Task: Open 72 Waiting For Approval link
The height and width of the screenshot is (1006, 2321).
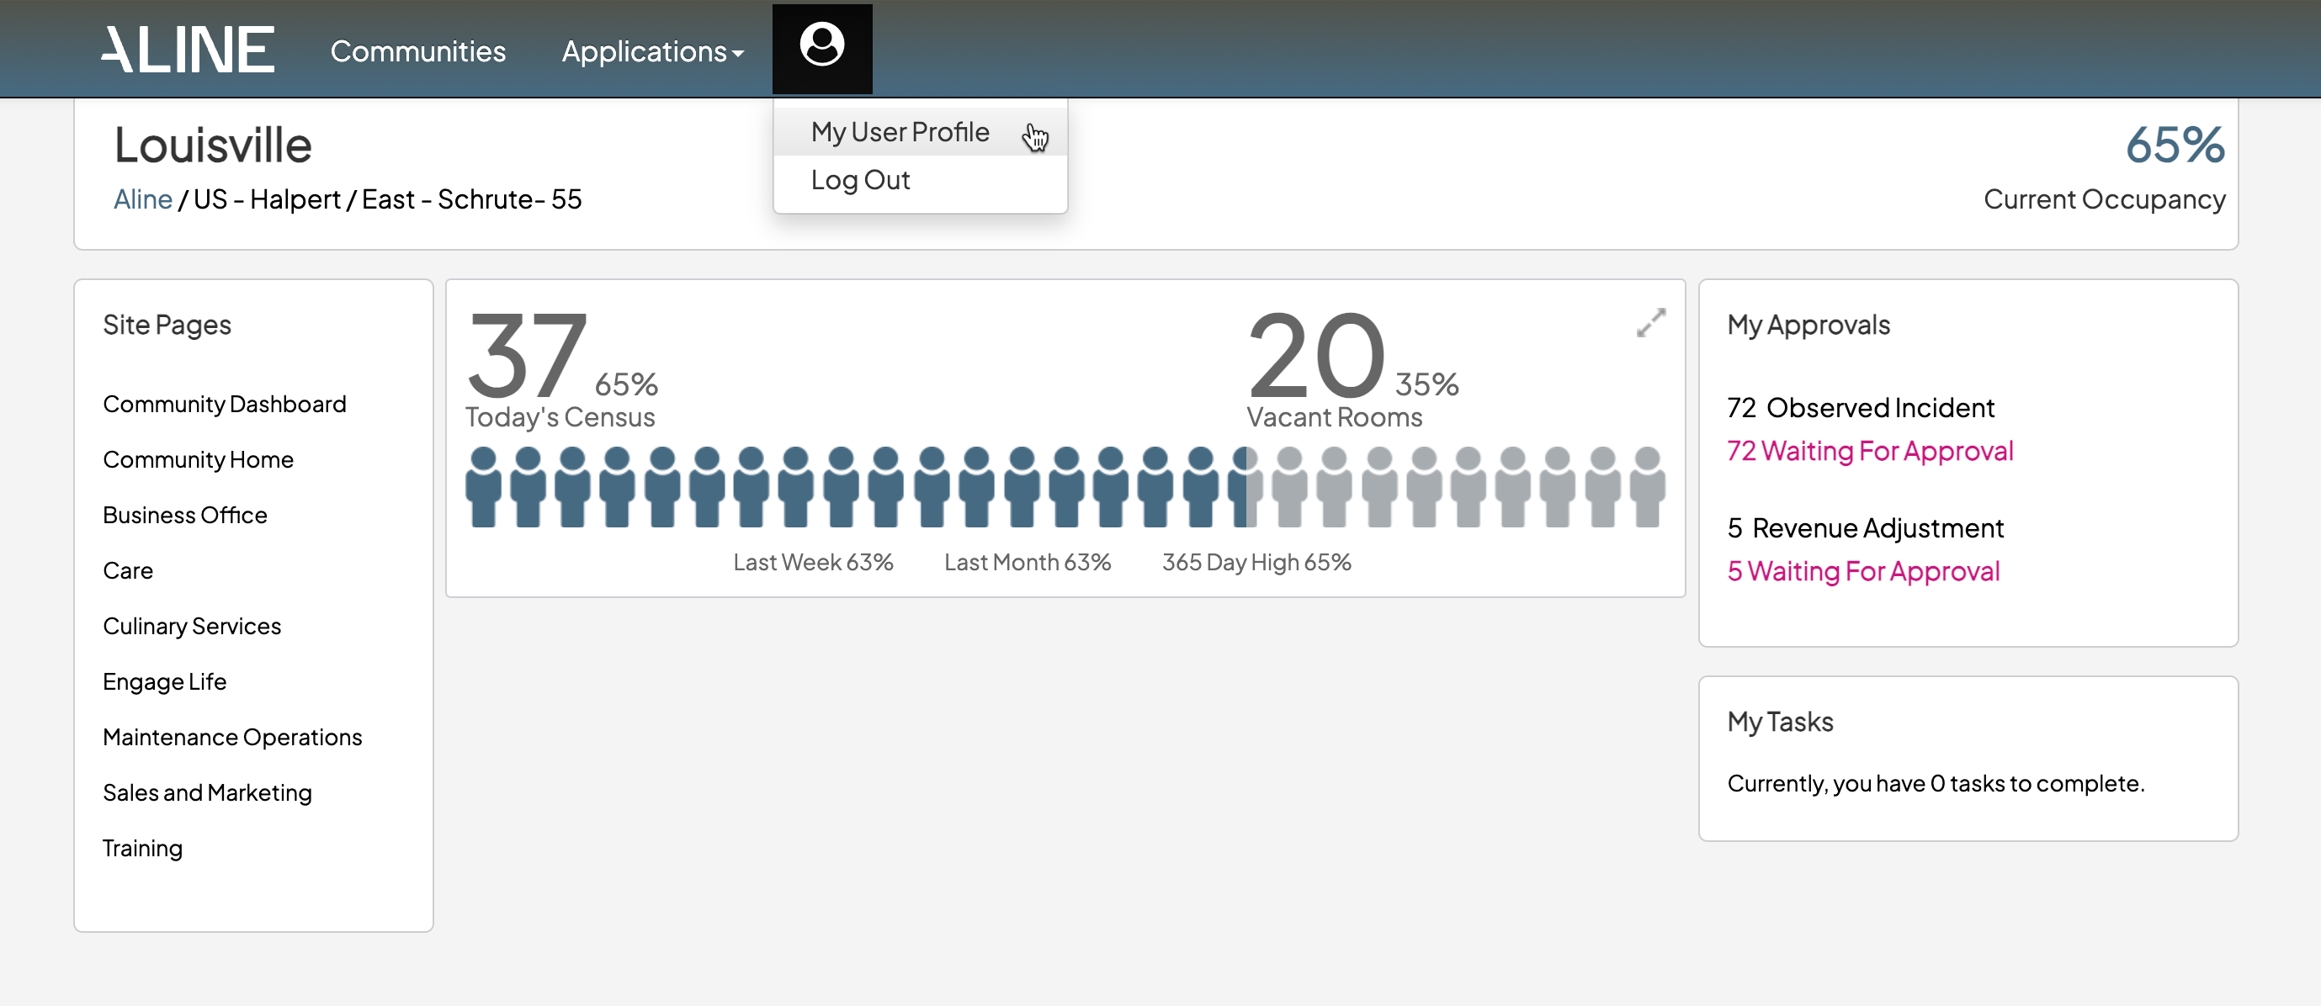Action: point(1869,450)
